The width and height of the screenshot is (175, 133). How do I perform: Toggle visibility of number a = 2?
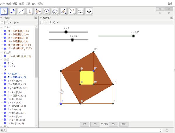[5, 63]
